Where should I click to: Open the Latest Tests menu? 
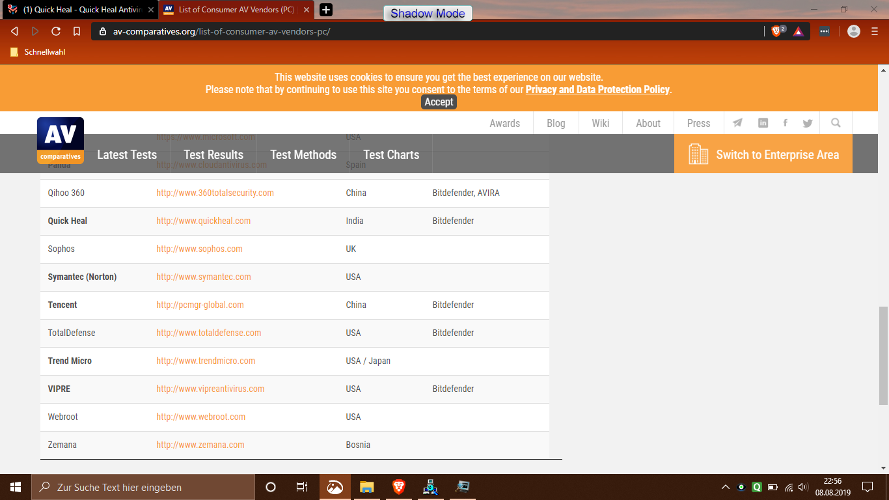click(127, 154)
